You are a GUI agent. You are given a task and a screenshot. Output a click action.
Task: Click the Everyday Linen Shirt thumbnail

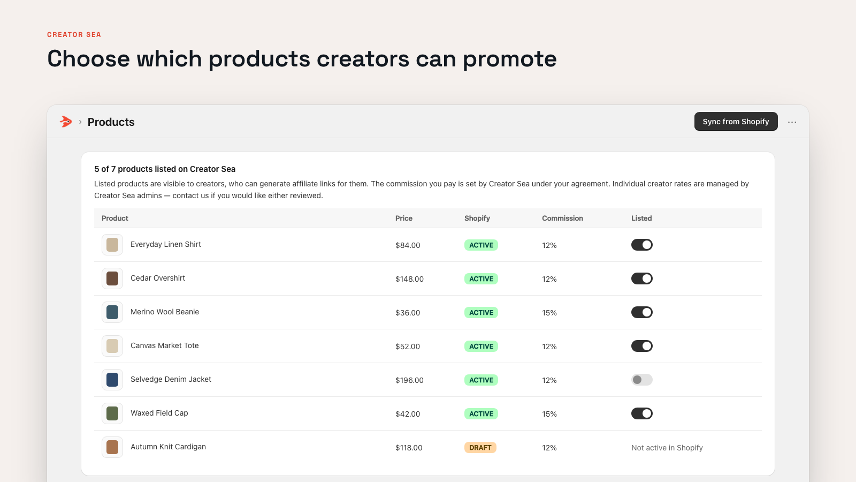pos(112,245)
